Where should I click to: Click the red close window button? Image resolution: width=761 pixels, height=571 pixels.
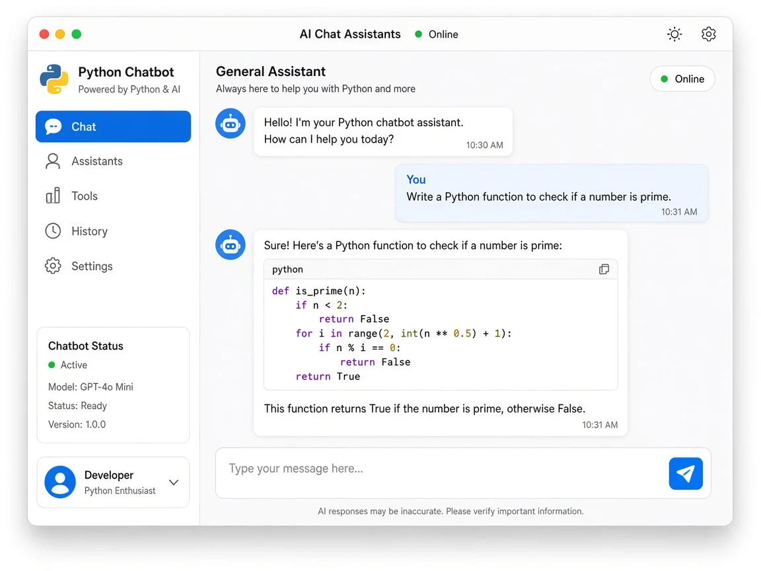coord(44,34)
